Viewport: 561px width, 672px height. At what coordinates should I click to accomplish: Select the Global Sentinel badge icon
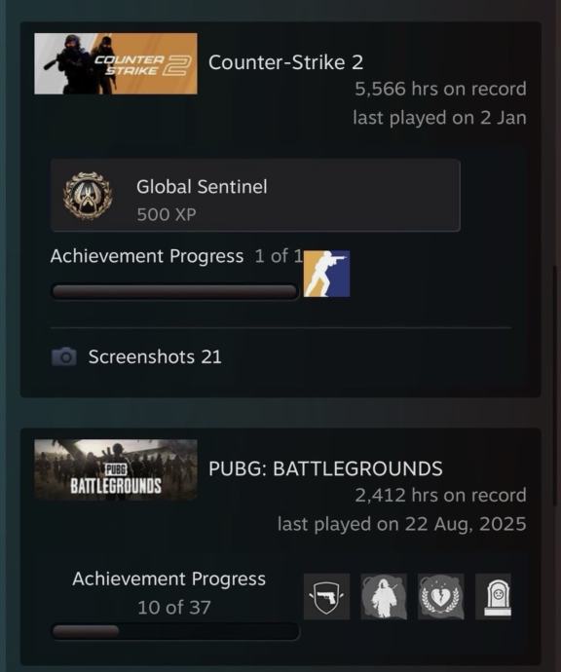[x=88, y=196]
